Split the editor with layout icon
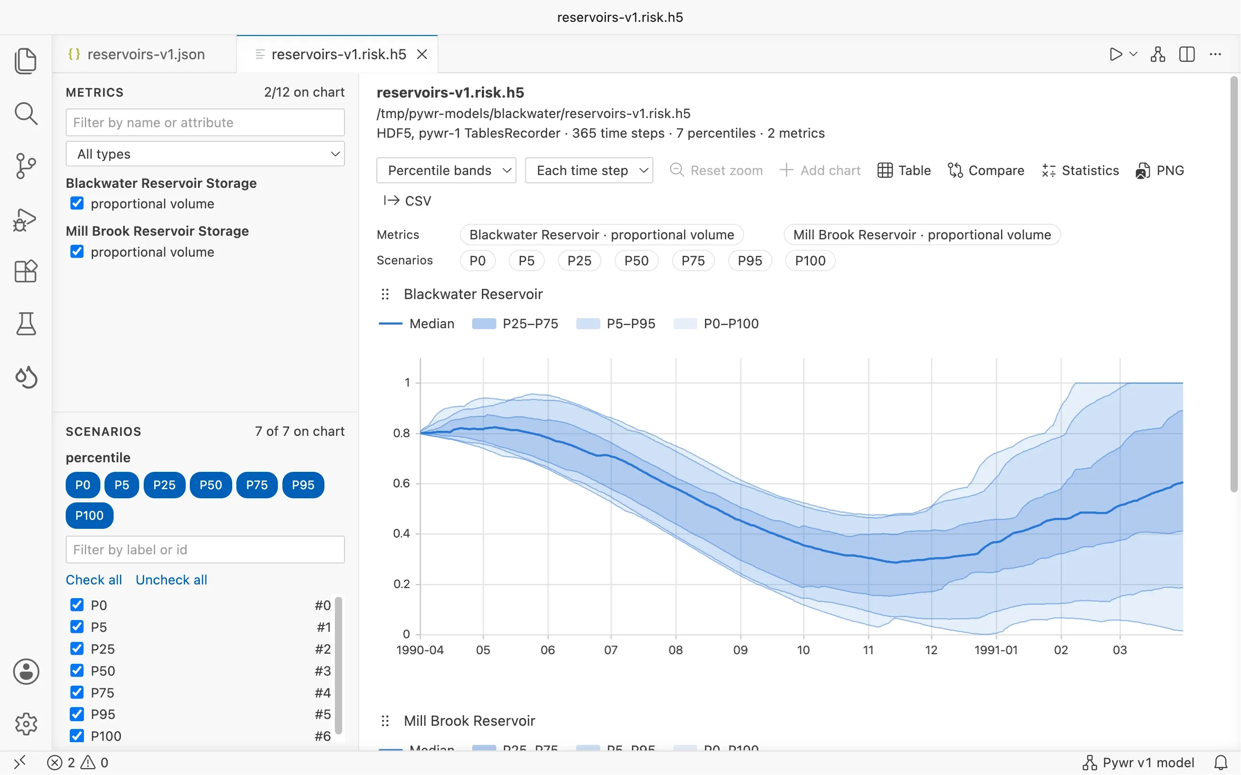Image resolution: width=1241 pixels, height=775 pixels. tap(1187, 54)
